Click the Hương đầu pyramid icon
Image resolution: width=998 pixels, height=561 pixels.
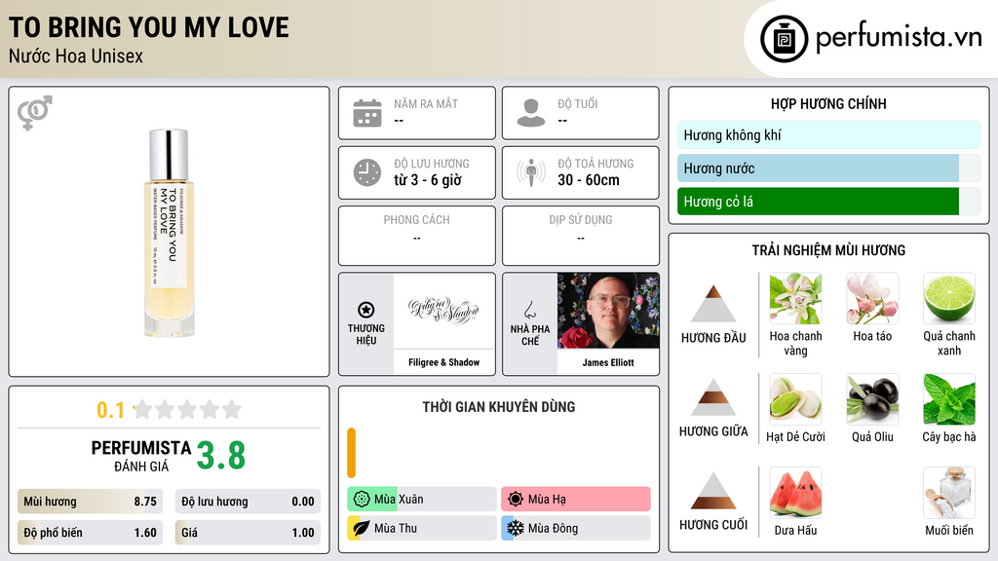(x=713, y=304)
